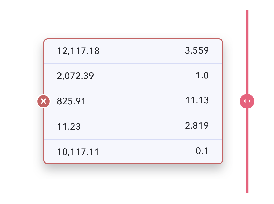Image resolution: width=274 pixels, height=204 pixels.
Task: Click the gridline below the 12,117.18 row
Action: [x=133, y=63]
